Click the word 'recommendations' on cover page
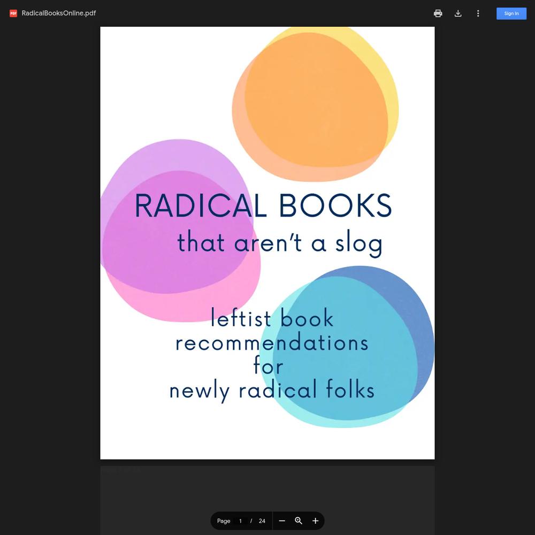The height and width of the screenshot is (535, 535). point(272,342)
